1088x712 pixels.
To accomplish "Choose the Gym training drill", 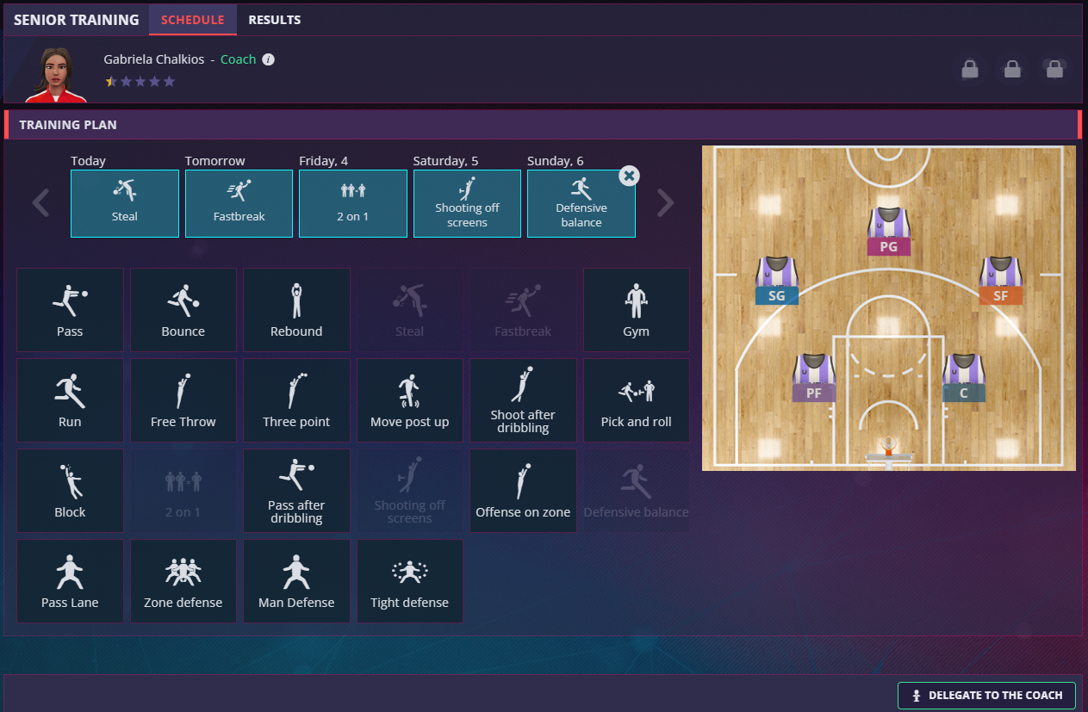I will tap(636, 310).
